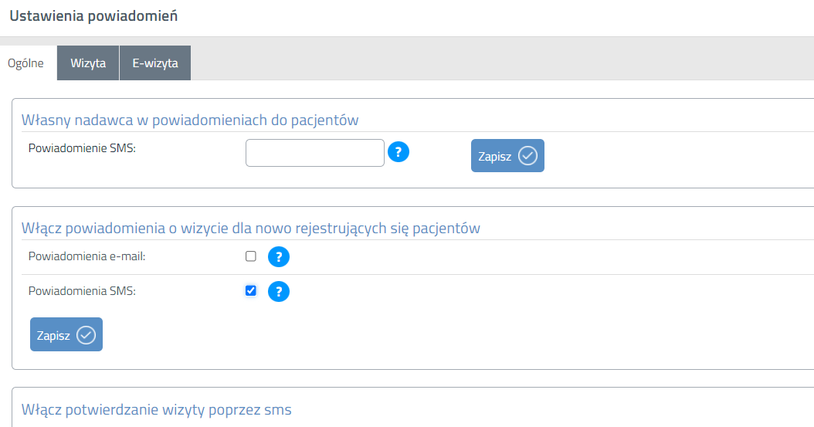The width and height of the screenshot is (814, 427).
Task: Open help icon beside Powiadomienia SMS checkbox
Action: coord(279,292)
